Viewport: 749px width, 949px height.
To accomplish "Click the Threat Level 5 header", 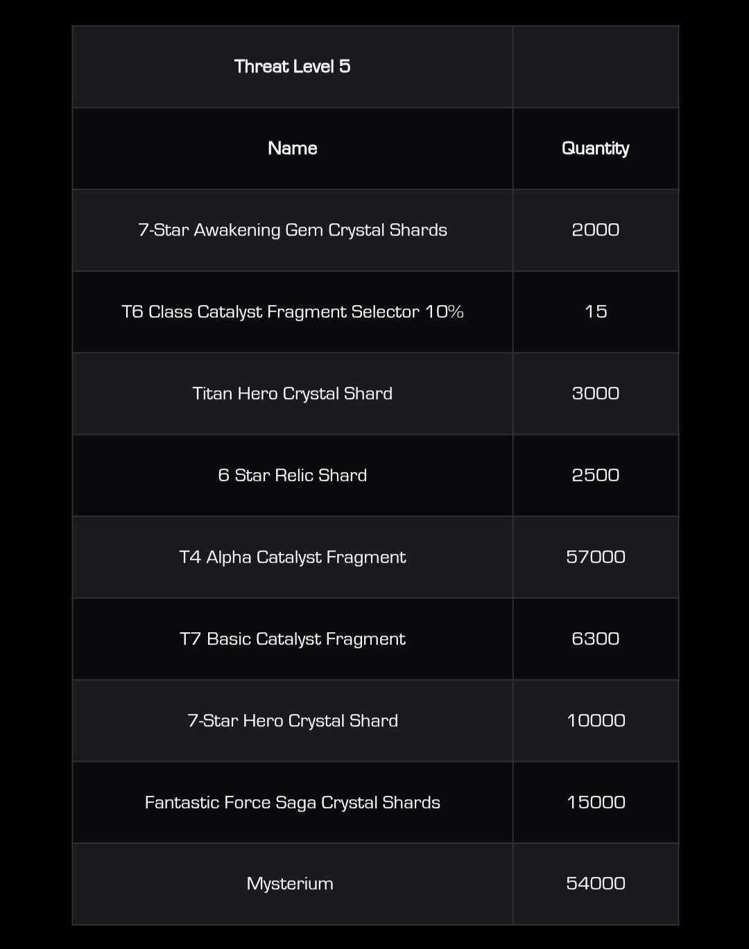I will click(x=292, y=67).
